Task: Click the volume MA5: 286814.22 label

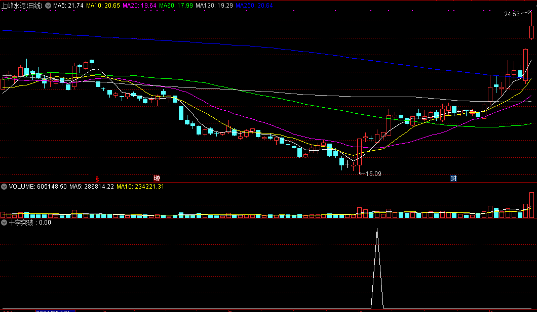Action: coord(91,187)
